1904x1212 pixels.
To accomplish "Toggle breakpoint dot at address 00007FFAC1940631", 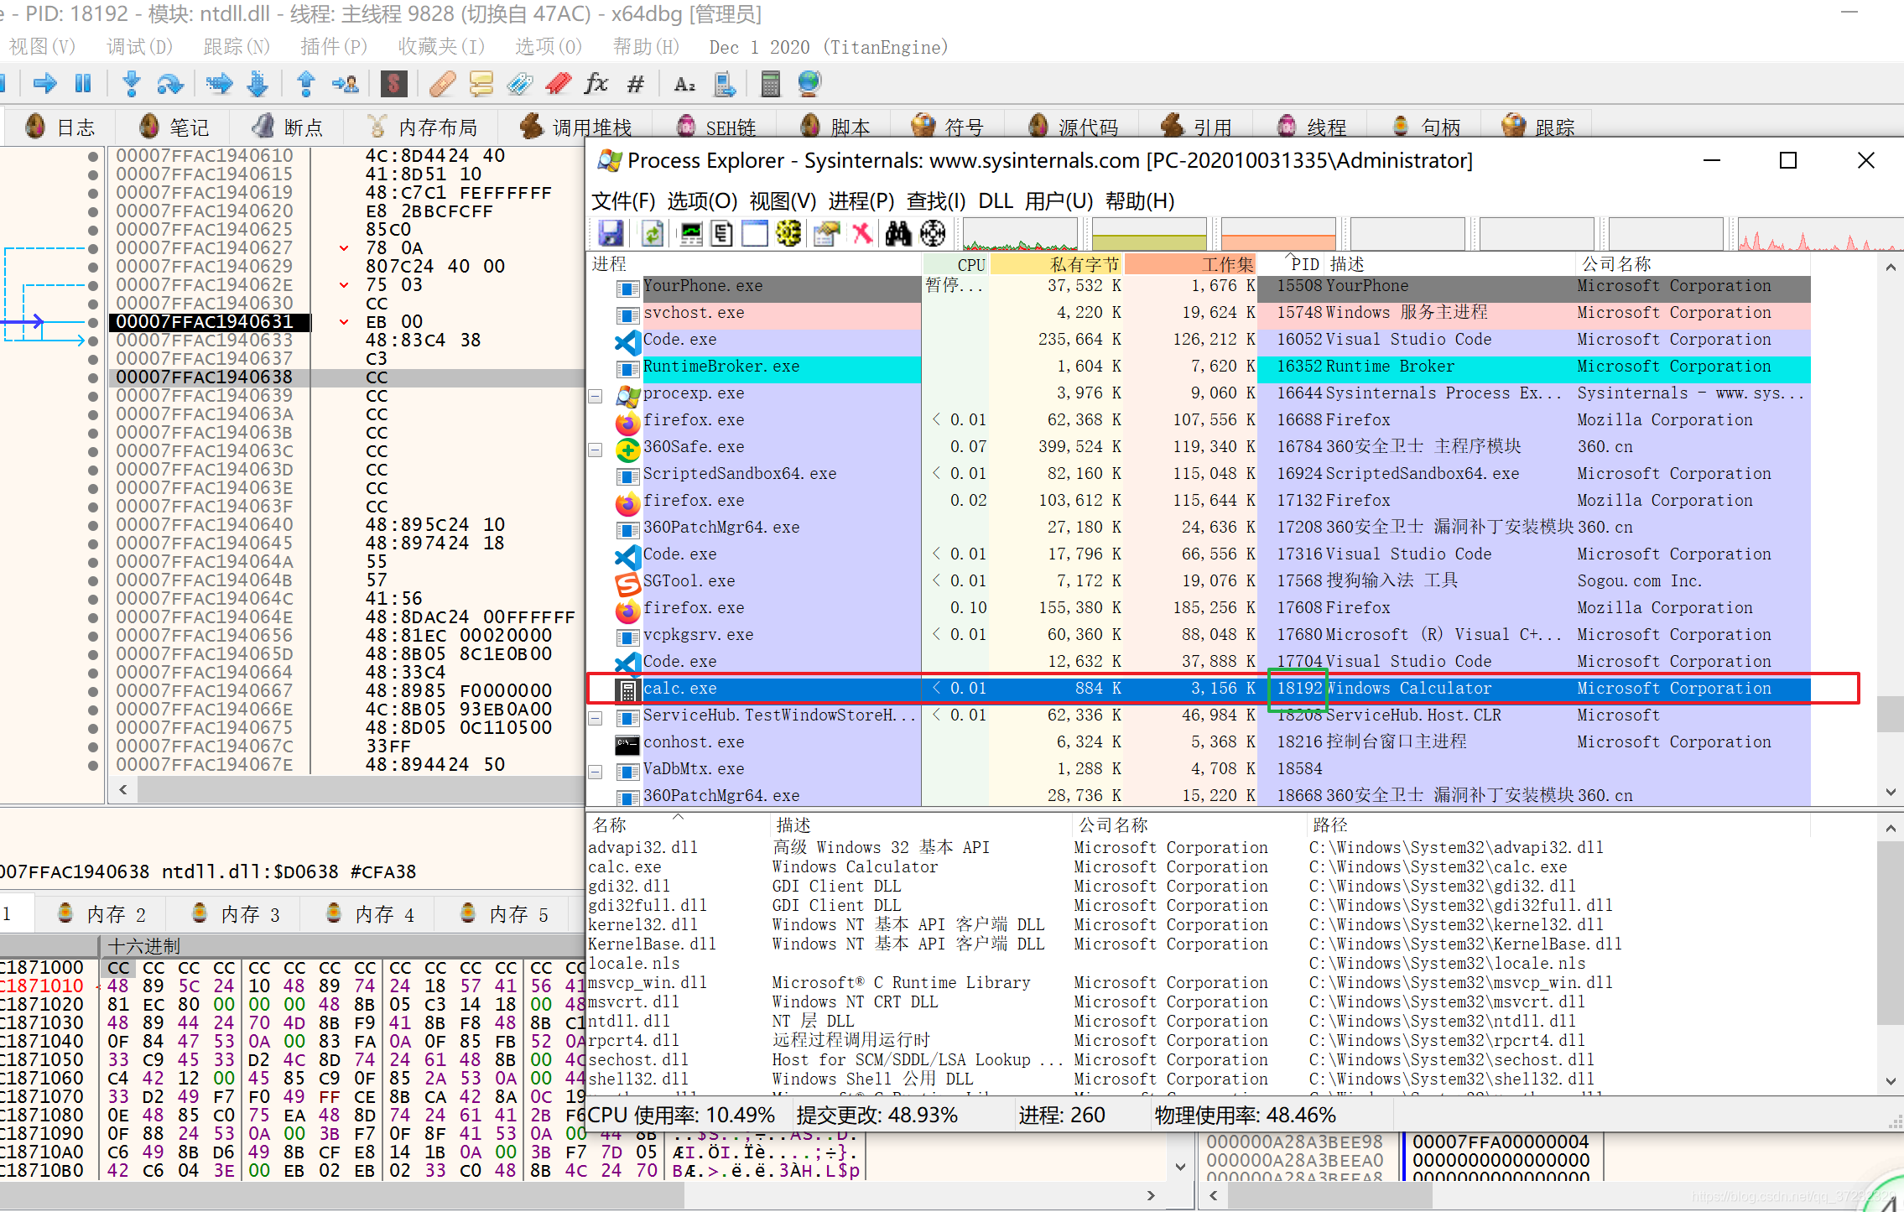I will (x=93, y=322).
